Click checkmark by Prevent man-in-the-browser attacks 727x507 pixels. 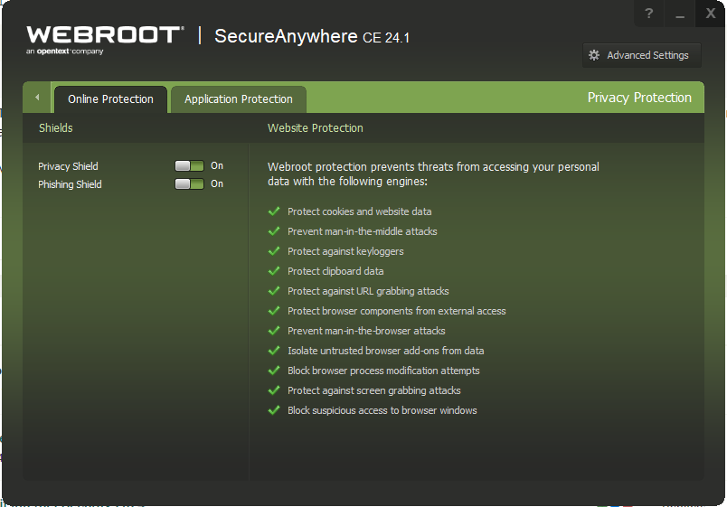(x=274, y=331)
